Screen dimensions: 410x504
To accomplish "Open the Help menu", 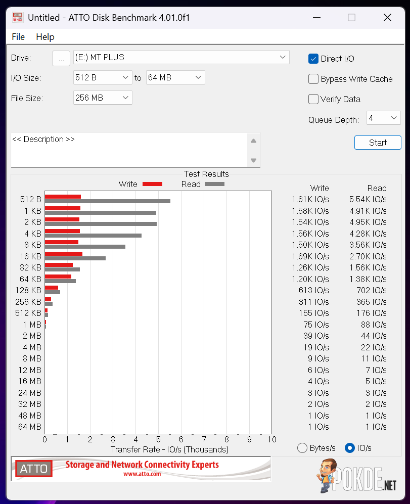I will coord(45,37).
